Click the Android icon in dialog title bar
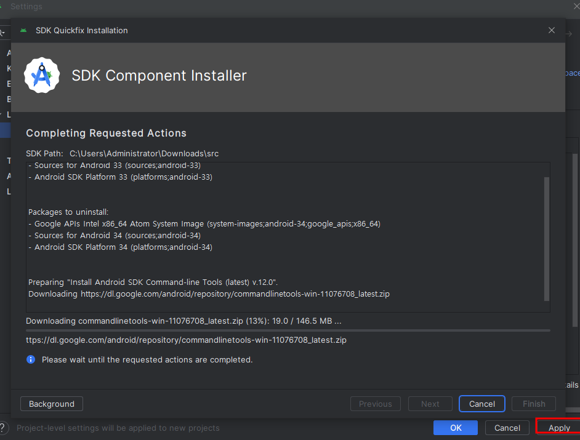 pos(23,30)
